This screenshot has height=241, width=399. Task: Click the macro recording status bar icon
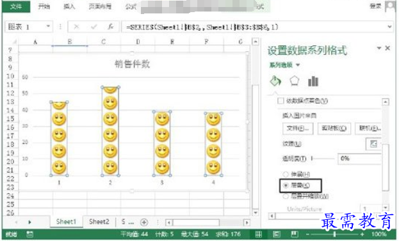tap(29, 234)
